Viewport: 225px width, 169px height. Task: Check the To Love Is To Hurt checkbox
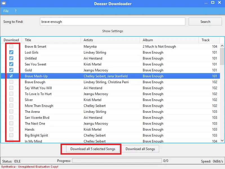[11, 94]
